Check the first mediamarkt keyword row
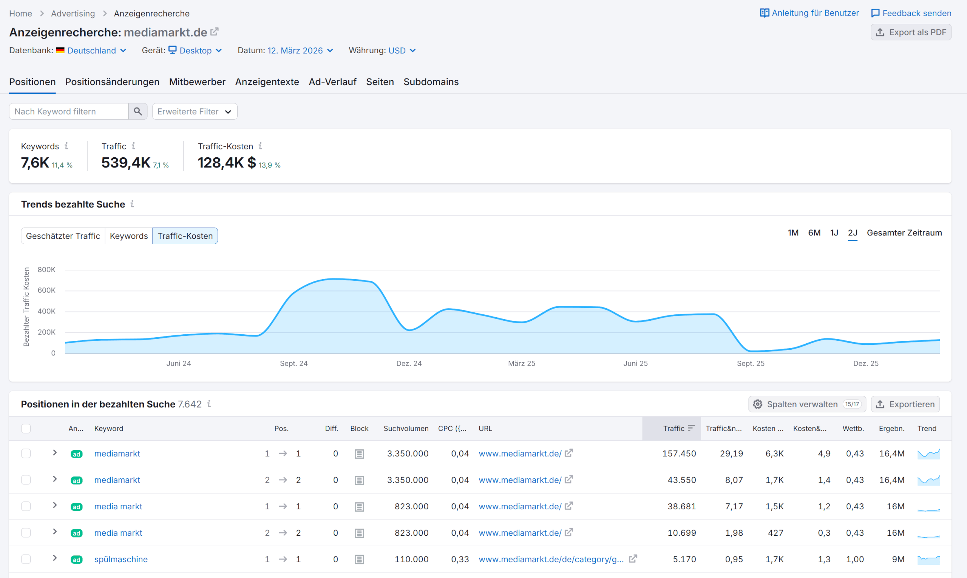Viewport: 967px width, 578px height. click(x=26, y=453)
